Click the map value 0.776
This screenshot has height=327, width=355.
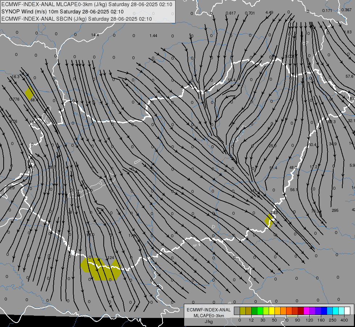pyautogui.click(x=14, y=99)
